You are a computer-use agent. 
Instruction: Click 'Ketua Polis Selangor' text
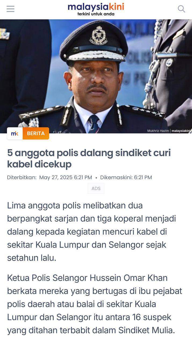click(x=47, y=278)
